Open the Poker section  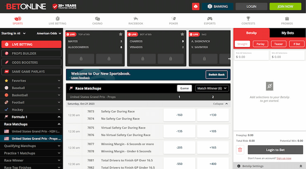pyautogui.click(x=174, y=21)
